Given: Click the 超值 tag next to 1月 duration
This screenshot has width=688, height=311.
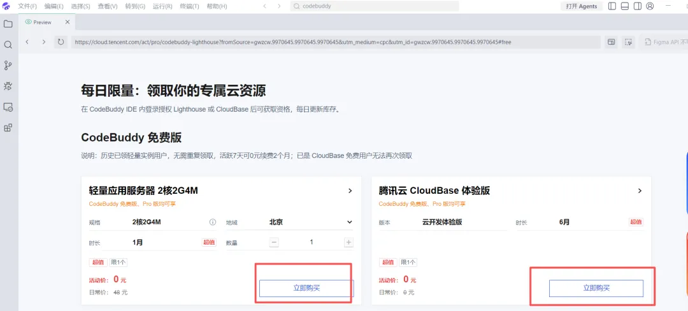Looking at the screenshot, I should 210,242.
